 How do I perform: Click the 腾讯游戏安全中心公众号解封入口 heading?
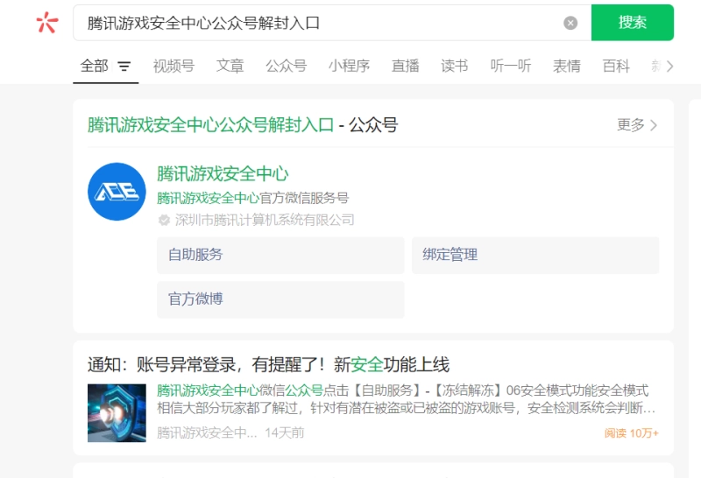(210, 124)
